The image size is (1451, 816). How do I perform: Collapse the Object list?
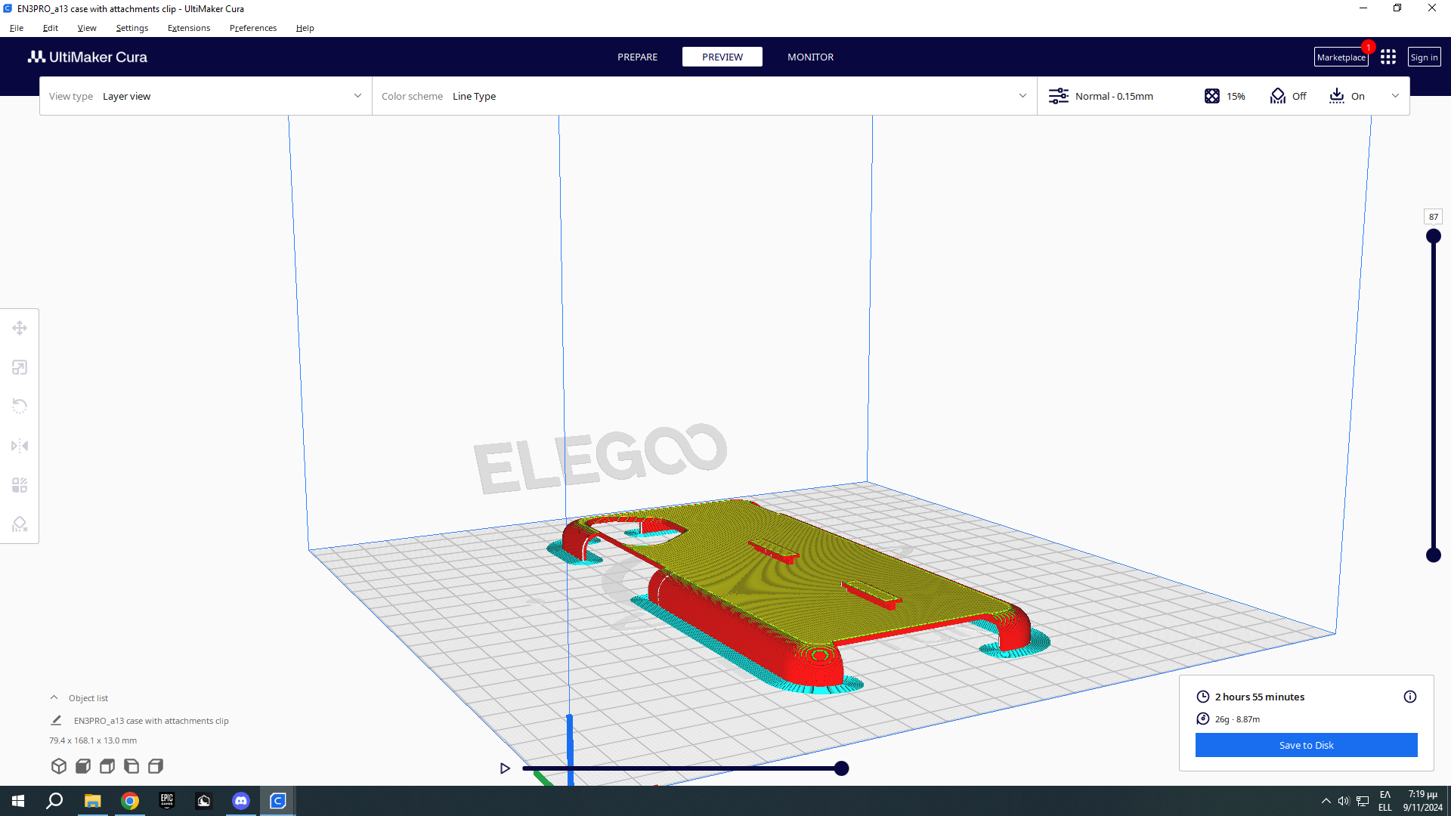54,697
